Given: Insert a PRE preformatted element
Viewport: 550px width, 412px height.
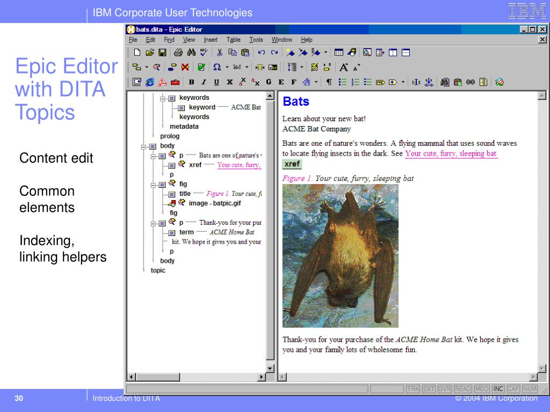Looking at the screenshot, I should (x=380, y=82).
